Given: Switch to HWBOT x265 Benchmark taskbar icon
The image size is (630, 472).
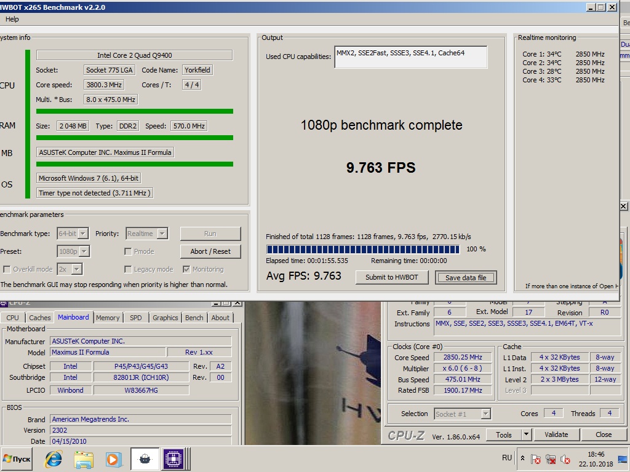Looking at the screenshot, I should 145,458.
